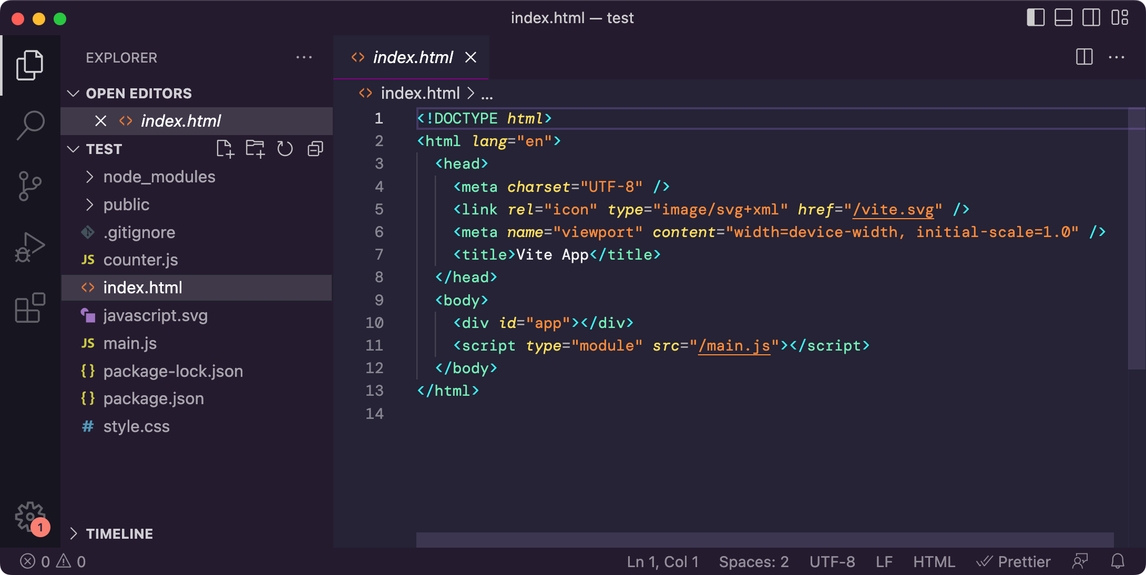
Task: Expand the TIMELINE section
Action: click(x=119, y=534)
